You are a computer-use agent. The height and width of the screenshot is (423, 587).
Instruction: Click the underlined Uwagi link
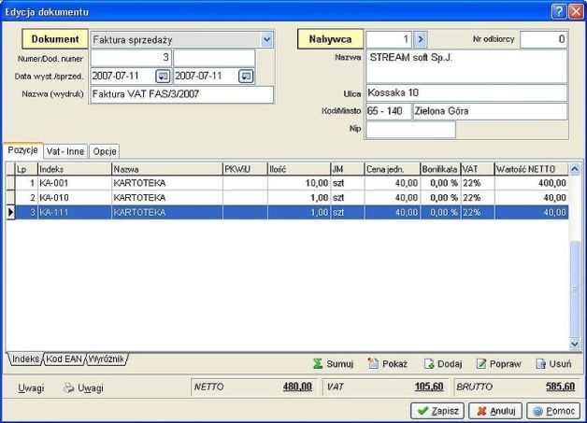coord(31,388)
